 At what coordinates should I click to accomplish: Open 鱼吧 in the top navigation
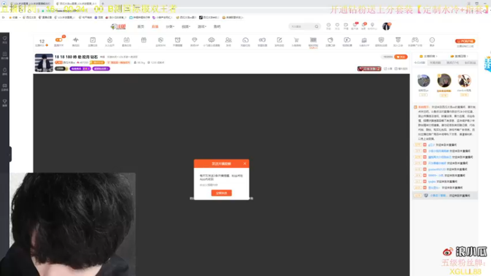(217, 26)
